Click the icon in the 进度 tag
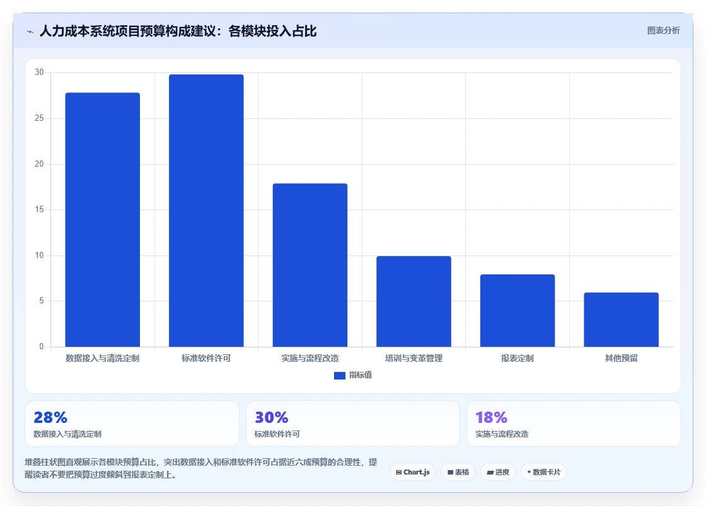This screenshot has width=706, height=506. [490, 472]
